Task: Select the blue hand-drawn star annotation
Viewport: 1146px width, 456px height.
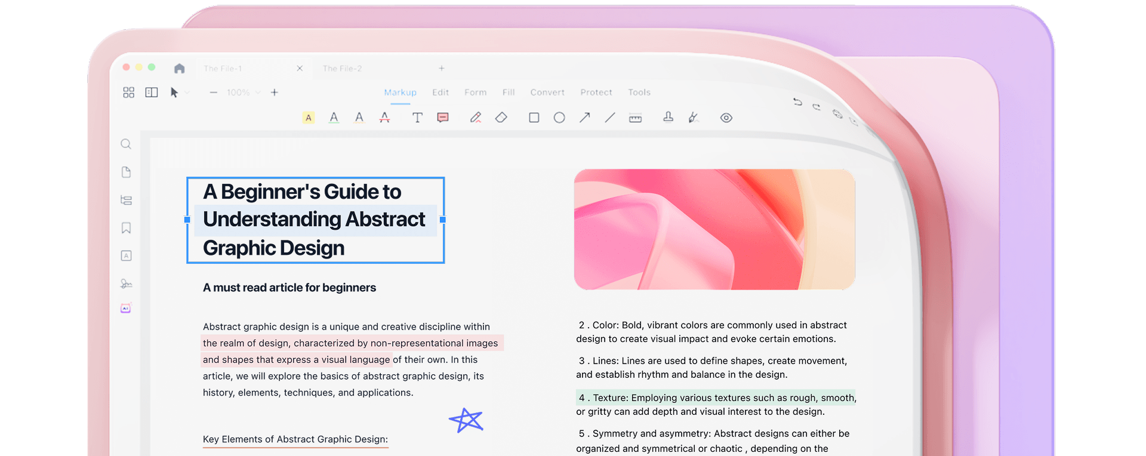Action: pos(466,420)
